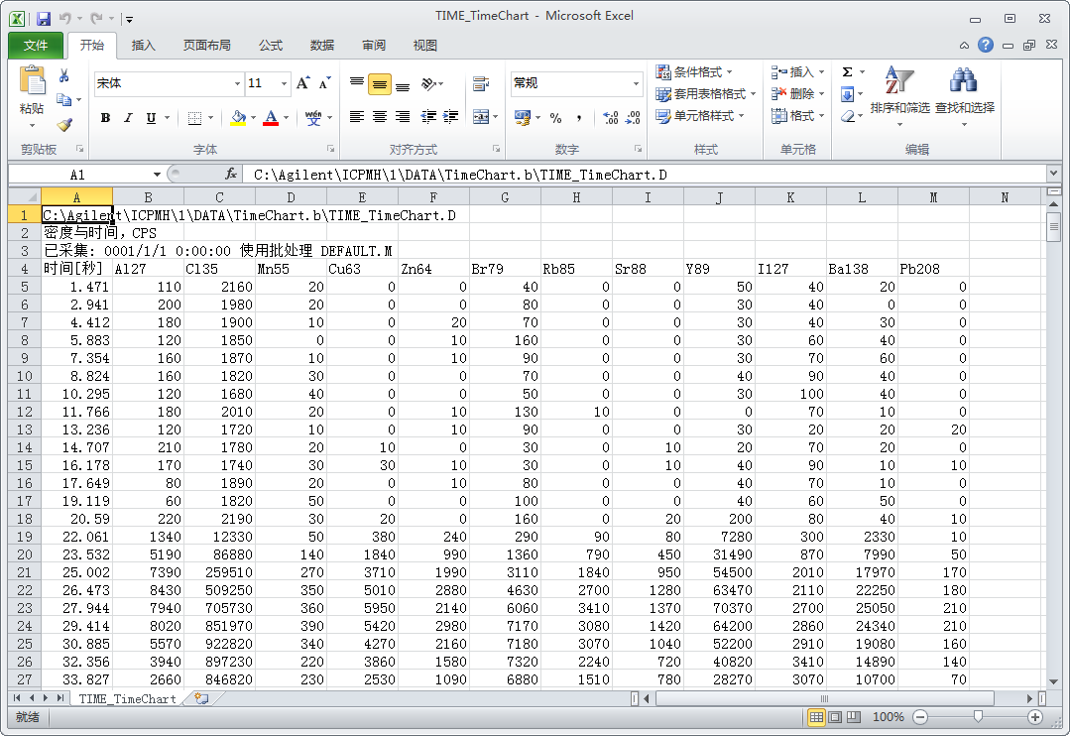Apply the yellow fill color bucket
The width and height of the screenshot is (1070, 736).
coord(238,117)
